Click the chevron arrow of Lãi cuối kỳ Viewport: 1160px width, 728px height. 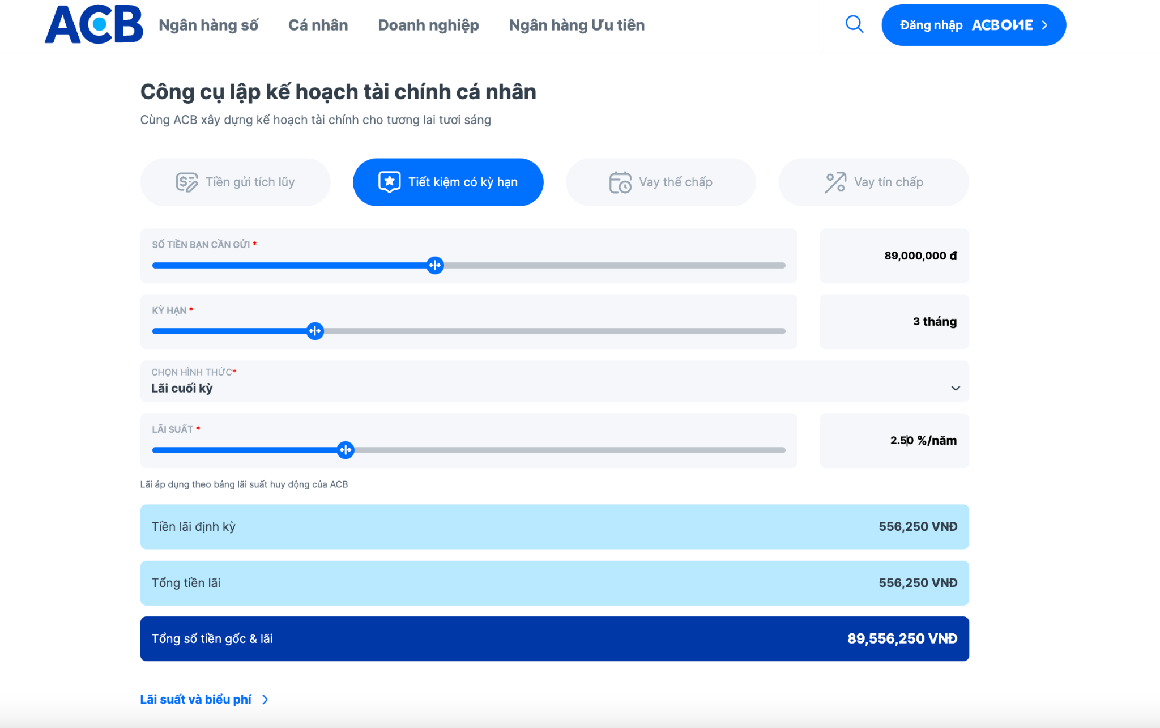click(956, 388)
